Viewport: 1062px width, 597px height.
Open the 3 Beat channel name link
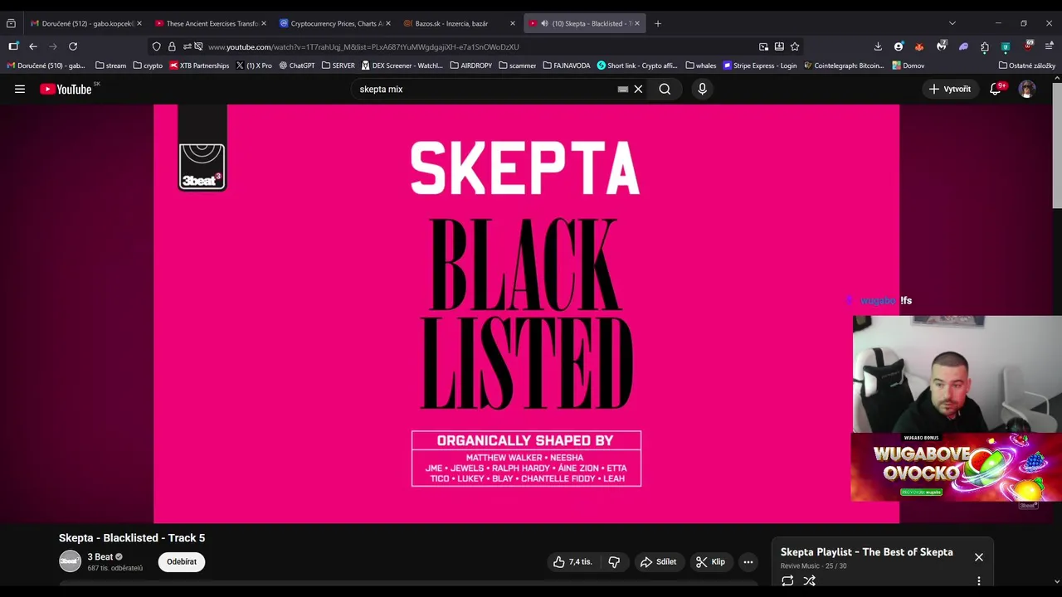(100, 556)
